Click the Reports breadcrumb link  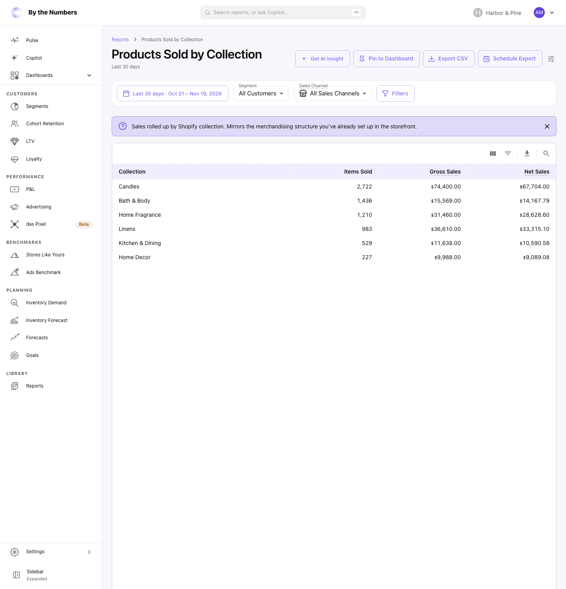point(120,40)
